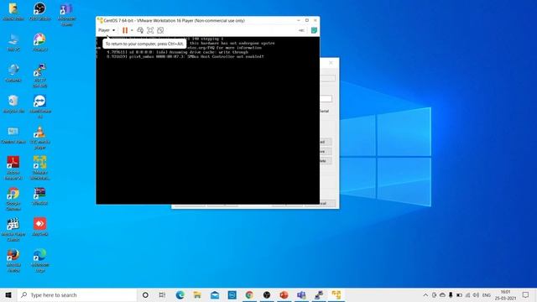
Task: Select the Control Panel desktop icon
Action: click(13, 135)
